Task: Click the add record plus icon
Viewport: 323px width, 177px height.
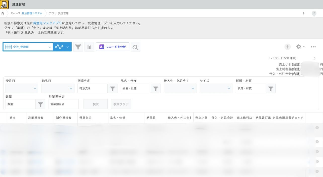Action: point(288,47)
